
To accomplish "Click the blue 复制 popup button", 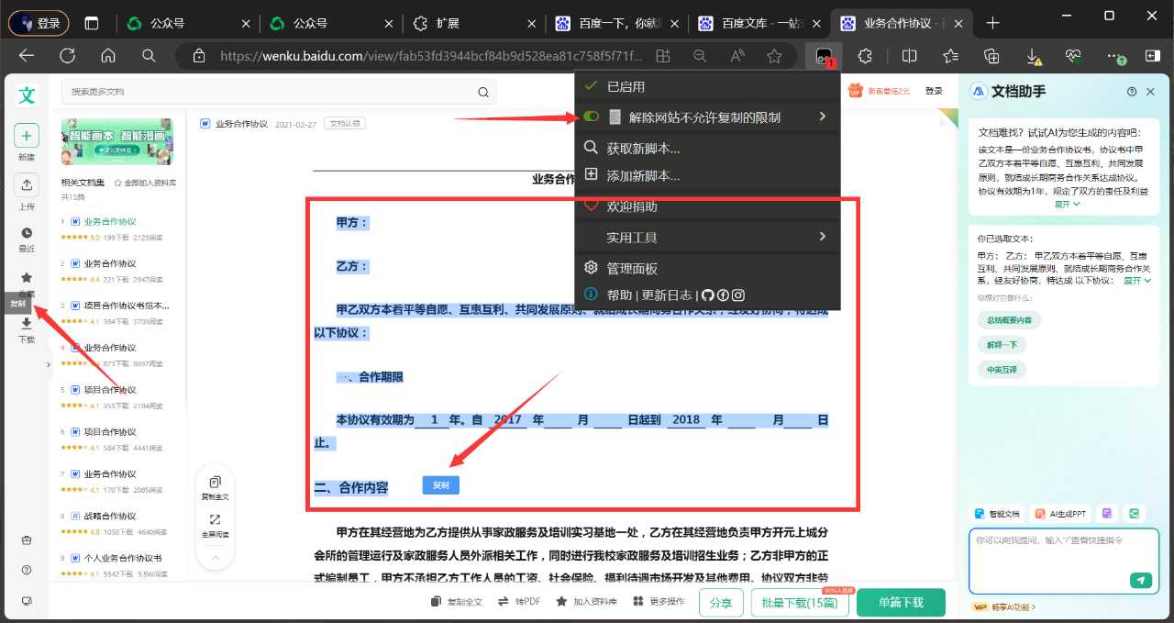I will [x=441, y=485].
